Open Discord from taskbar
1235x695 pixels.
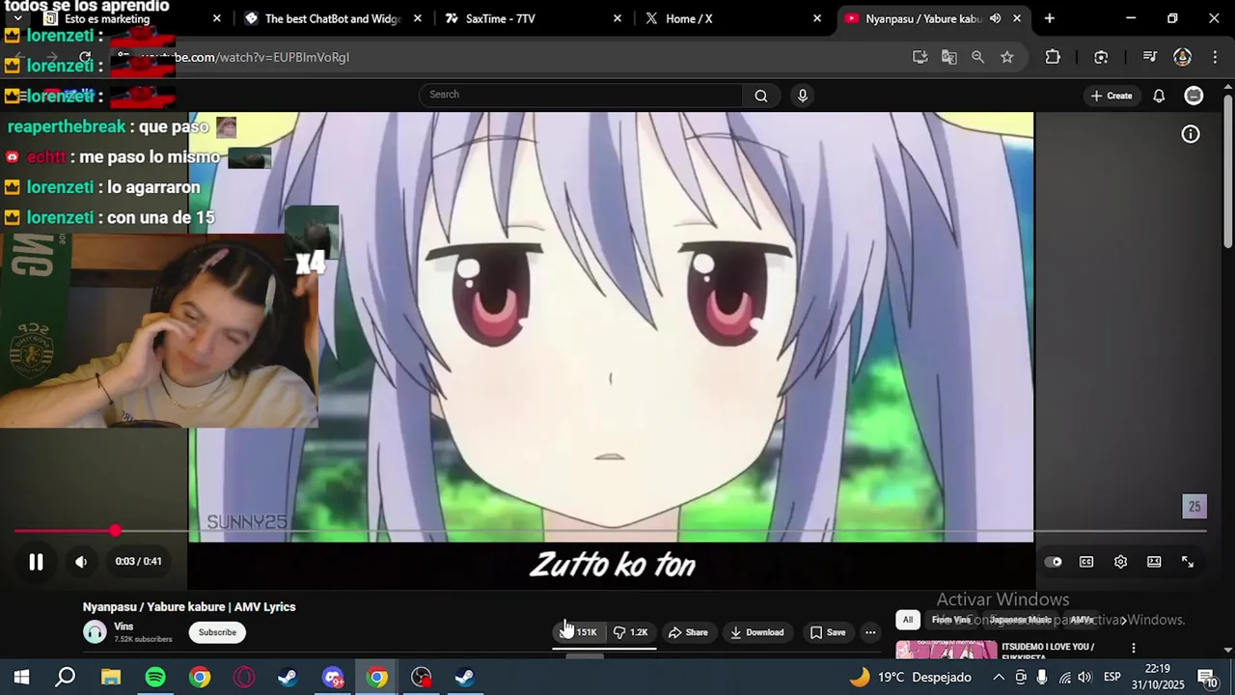(x=333, y=678)
